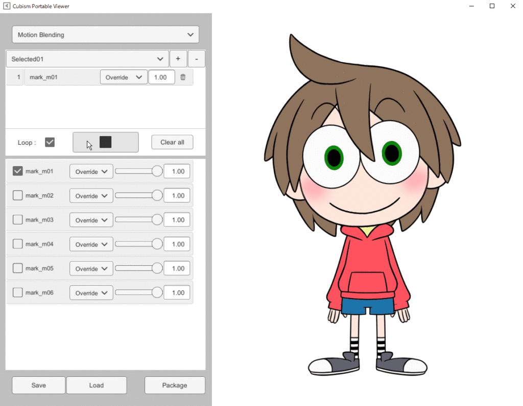Click the plus button to add selection

(x=178, y=59)
